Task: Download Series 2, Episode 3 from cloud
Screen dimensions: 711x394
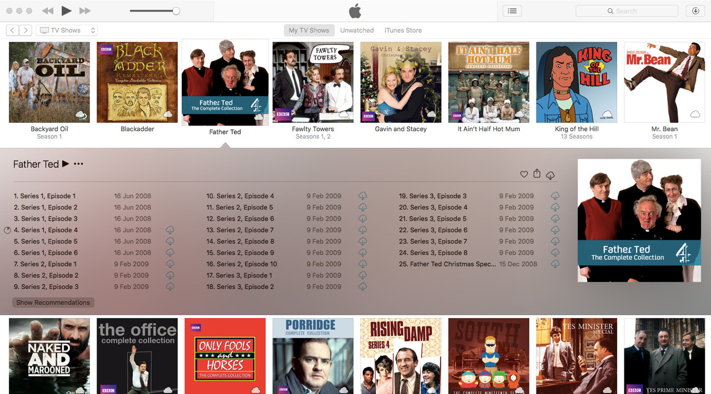Action: click(170, 287)
